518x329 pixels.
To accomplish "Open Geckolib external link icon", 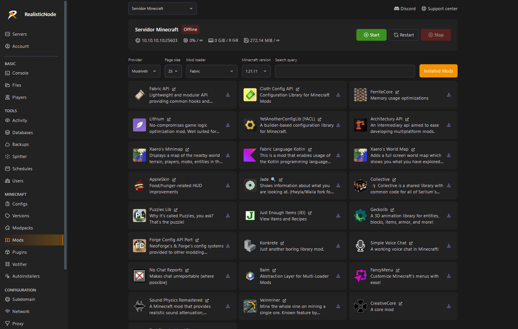I will coord(392,210).
